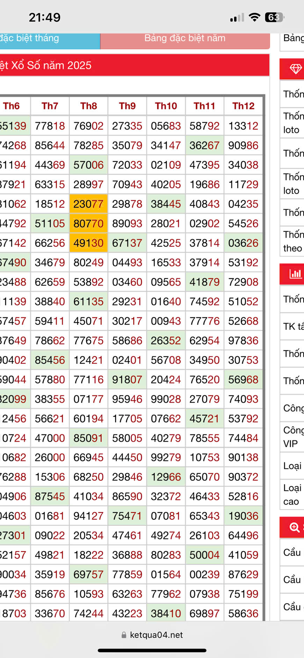Viewport: 304px width, 658px height.
Task: Select the Th12 column header
Action: [243, 106]
